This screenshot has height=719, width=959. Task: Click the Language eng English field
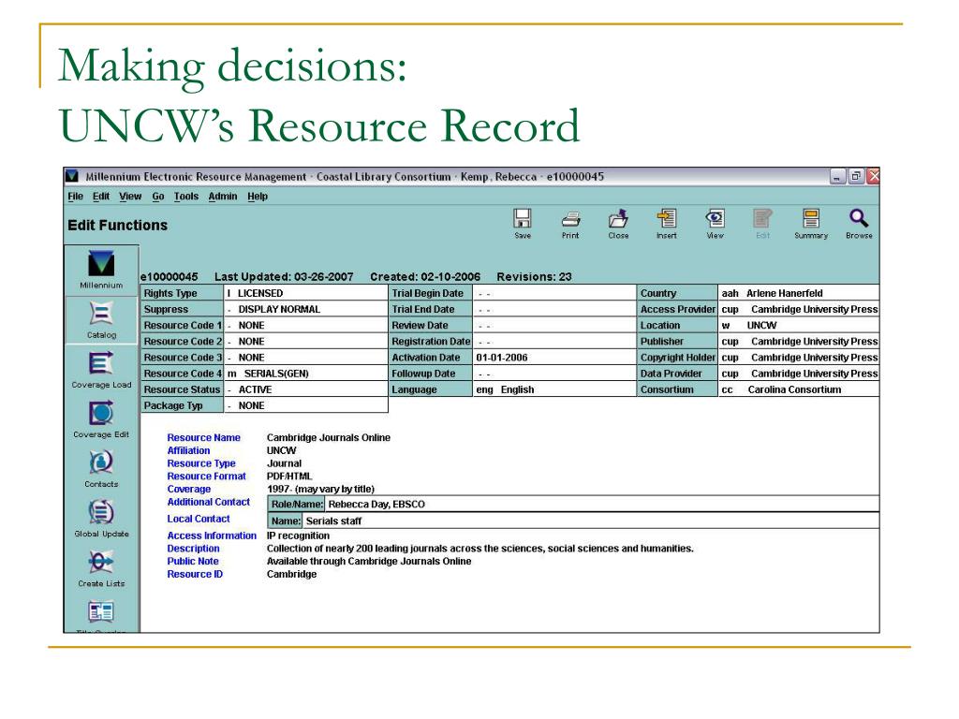(554, 389)
